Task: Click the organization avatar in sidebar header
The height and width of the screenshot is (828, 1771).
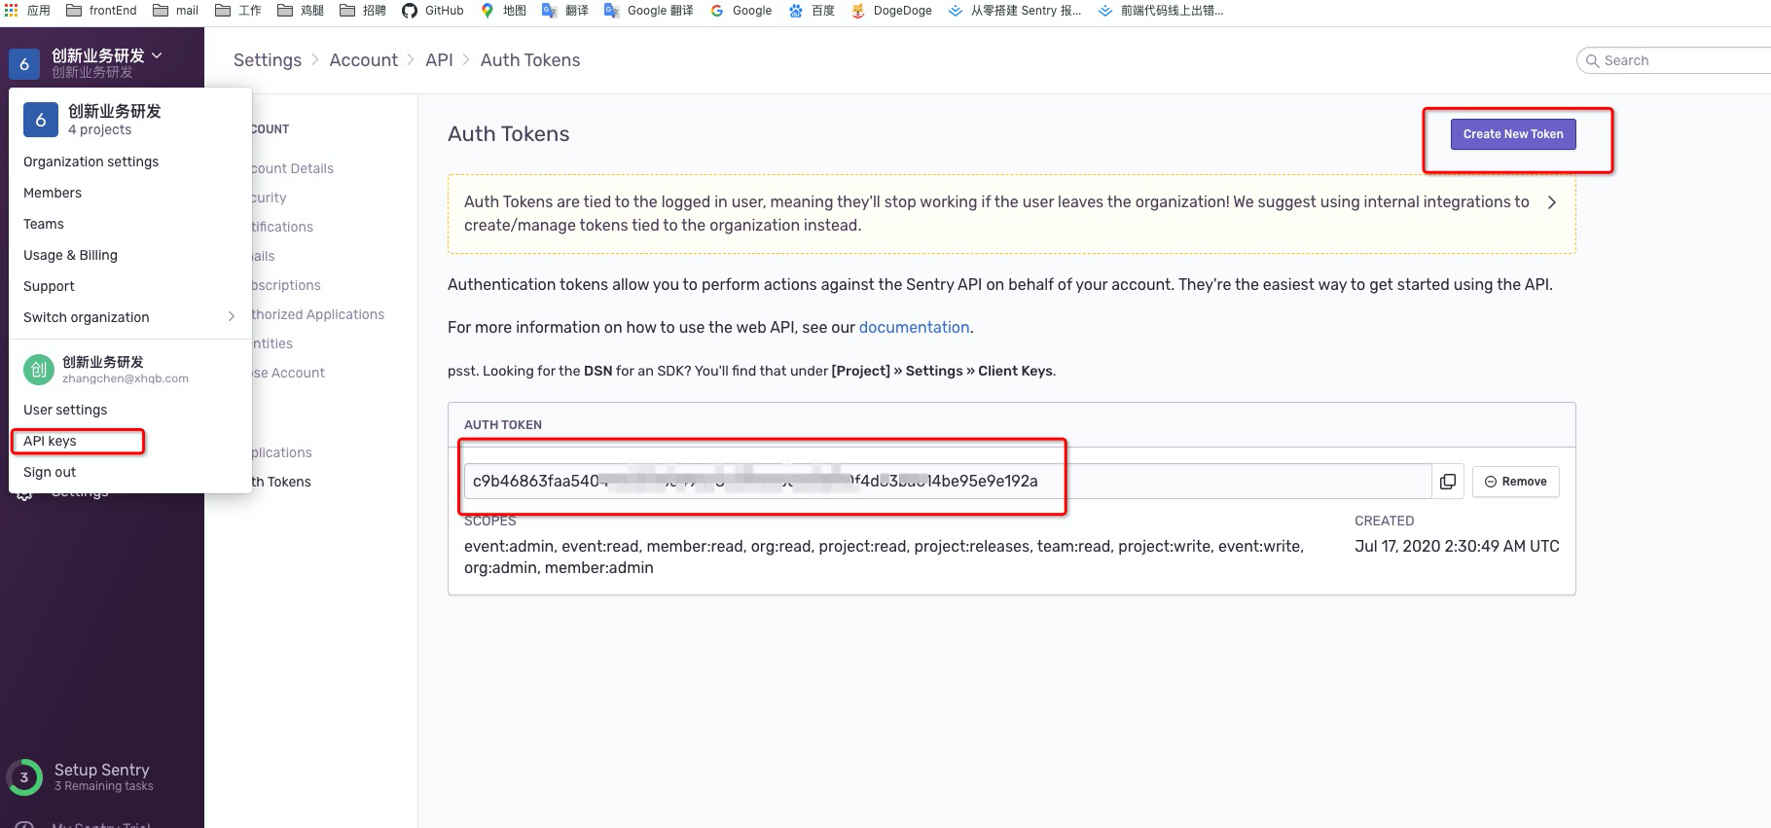Action: pyautogui.click(x=24, y=64)
